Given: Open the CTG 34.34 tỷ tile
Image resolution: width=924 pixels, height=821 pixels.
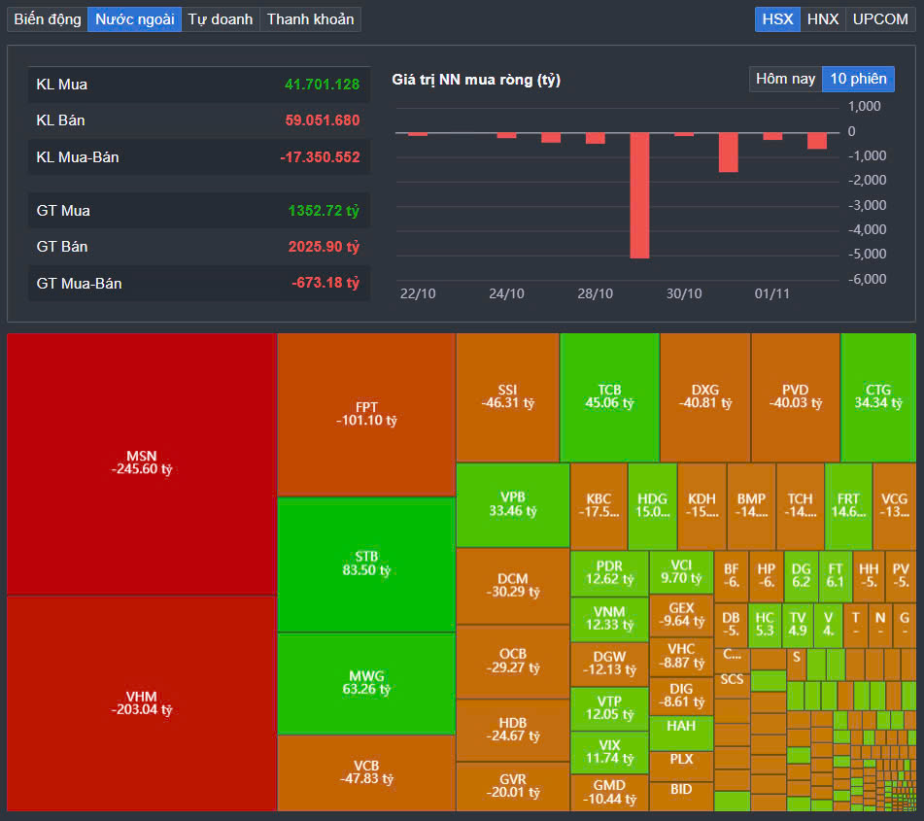Looking at the screenshot, I should point(878,397).
